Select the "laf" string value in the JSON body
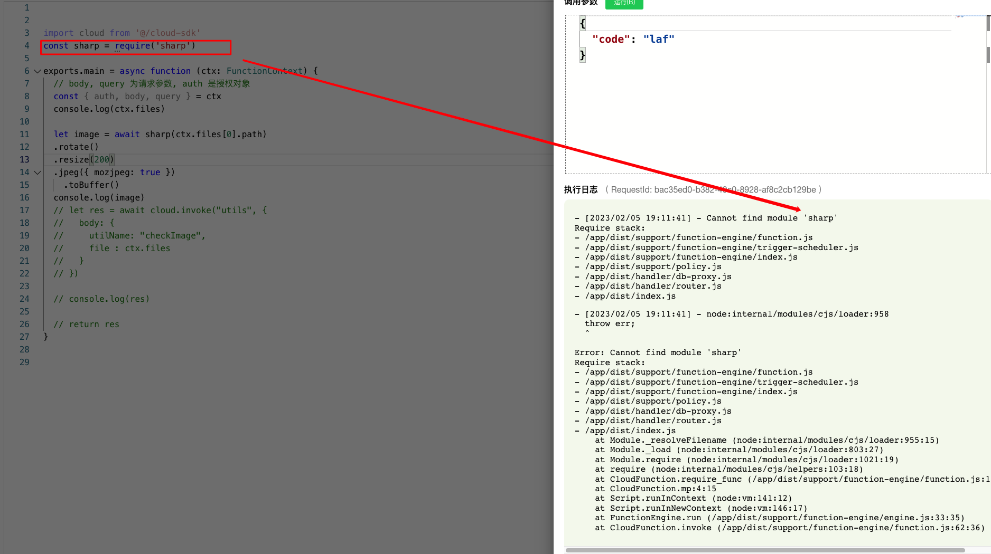This screenshot has width=991, height=554. [658, 39]
